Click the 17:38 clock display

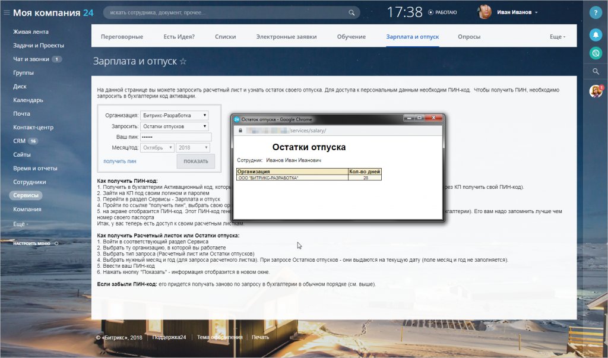coord(405,12)
